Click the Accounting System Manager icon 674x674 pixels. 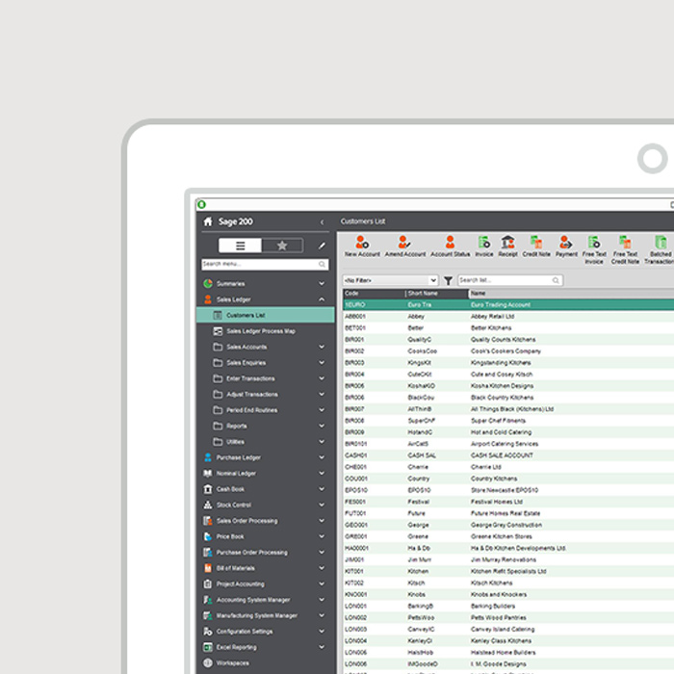click(208, 600)
